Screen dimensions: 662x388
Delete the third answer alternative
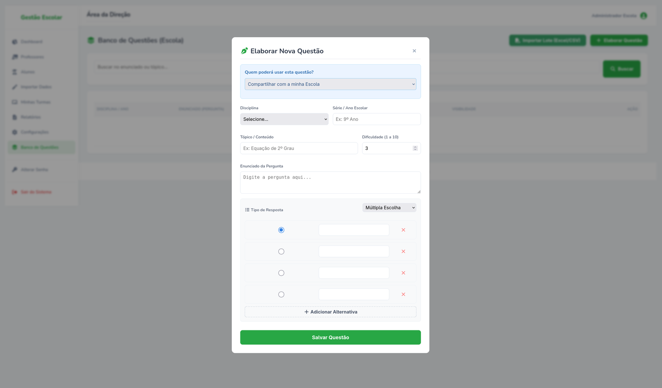pos(403,273)
